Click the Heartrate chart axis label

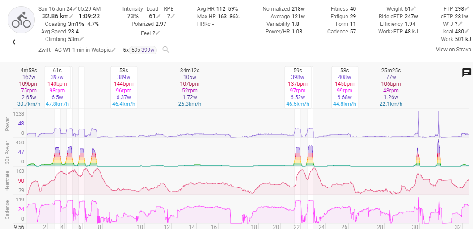[x=8, y=181]
